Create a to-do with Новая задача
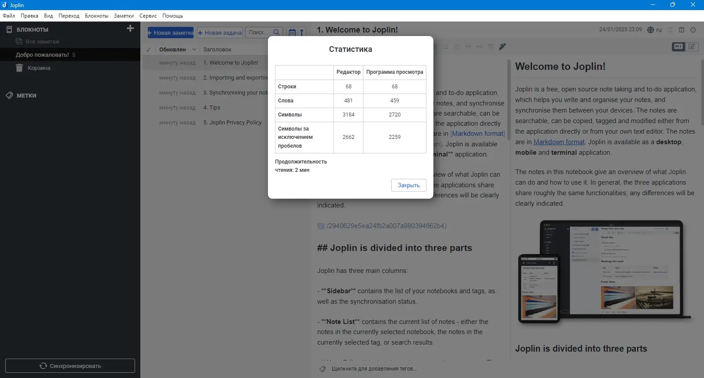Viewport: 704px width, 378px height. tap(220, 33)
